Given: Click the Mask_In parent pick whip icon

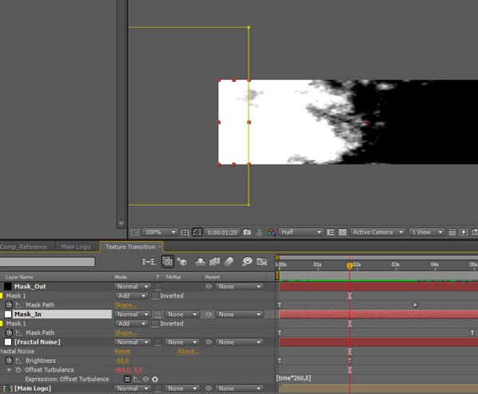Looking at the screenshot, I should tap(209, 314).
